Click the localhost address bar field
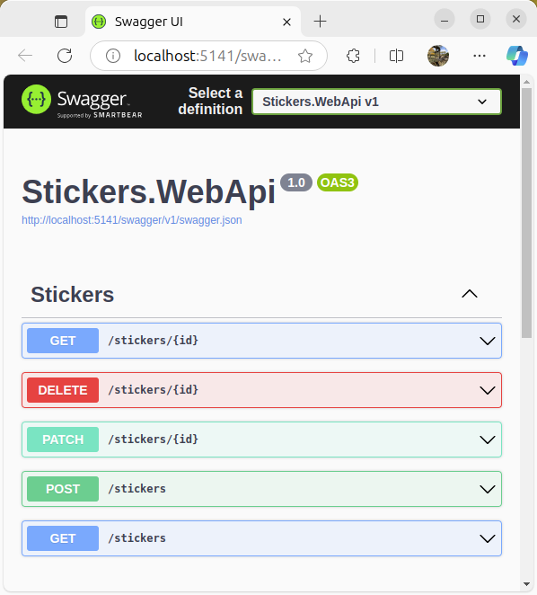The image size is (537, 595). (207, 56)
